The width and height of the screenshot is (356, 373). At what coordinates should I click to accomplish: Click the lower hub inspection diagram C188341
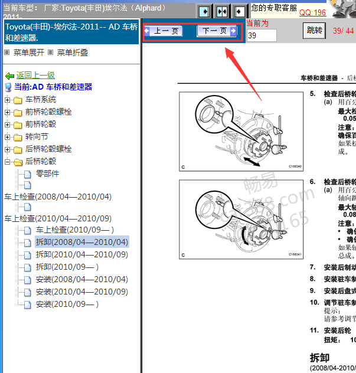click(241, 220)
